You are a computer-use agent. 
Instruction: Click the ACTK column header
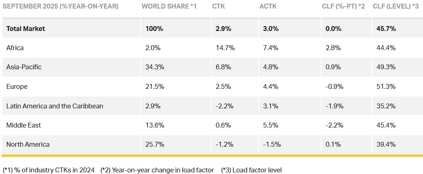coord(268,7)
